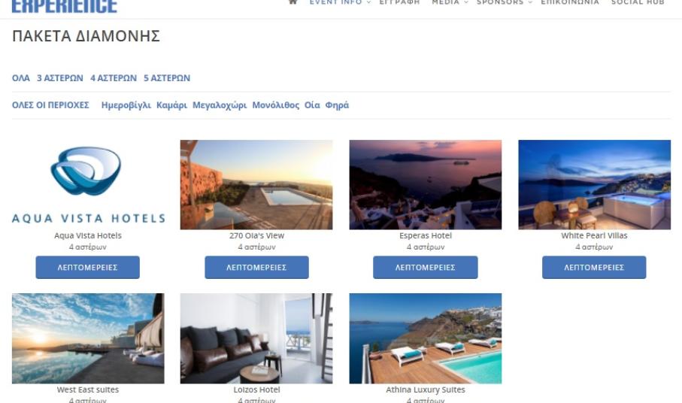Filter by Μεγαλοχώρι region
The height and width of the screenshot is (403, 682).
point(220,105)
